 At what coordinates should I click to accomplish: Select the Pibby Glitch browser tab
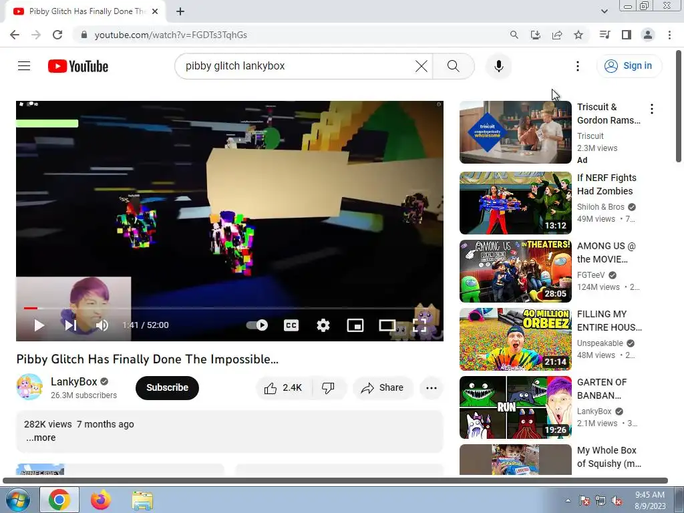85,11
